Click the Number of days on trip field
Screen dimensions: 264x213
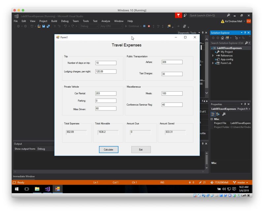[x=106, y=63]
